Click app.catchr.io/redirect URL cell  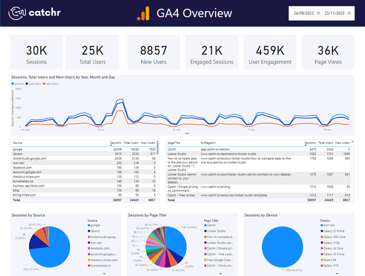coord(215,149)
